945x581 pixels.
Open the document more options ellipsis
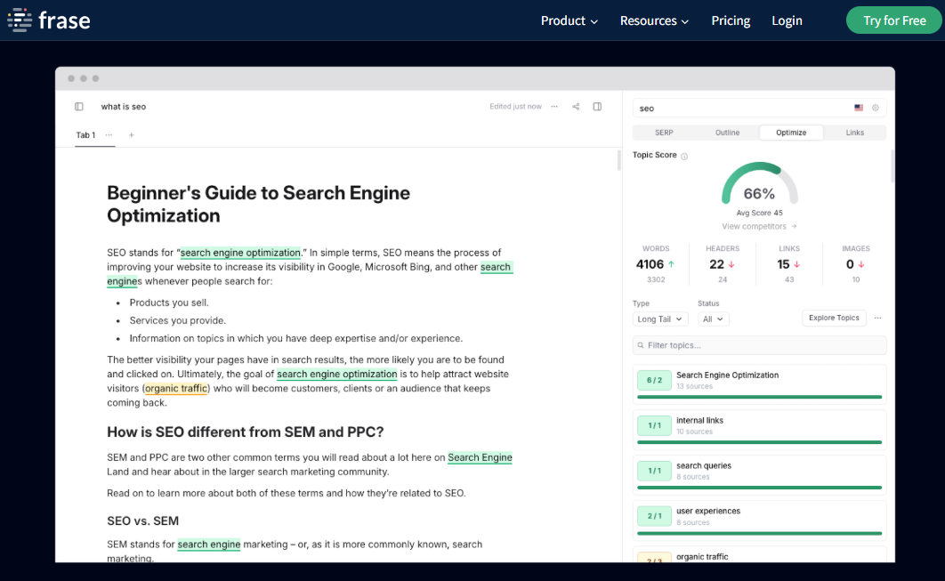tap(554, 107)
